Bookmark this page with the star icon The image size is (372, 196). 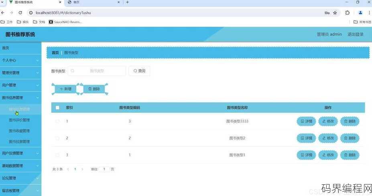coord(335,13)
